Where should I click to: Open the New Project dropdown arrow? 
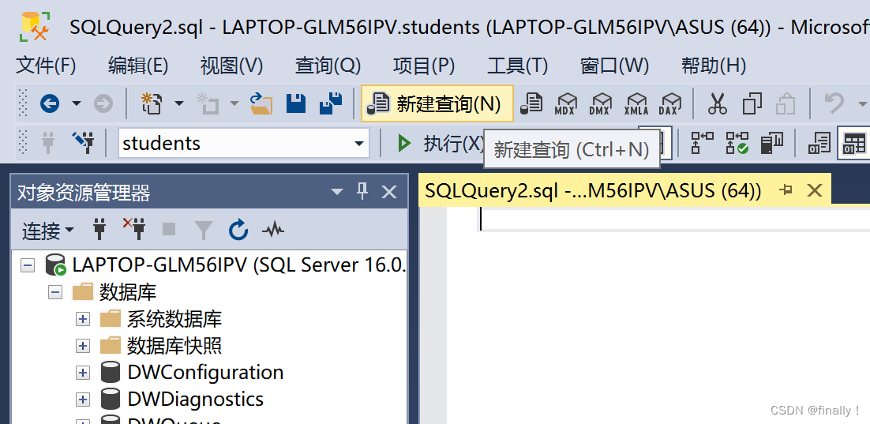tap(178, 103)
